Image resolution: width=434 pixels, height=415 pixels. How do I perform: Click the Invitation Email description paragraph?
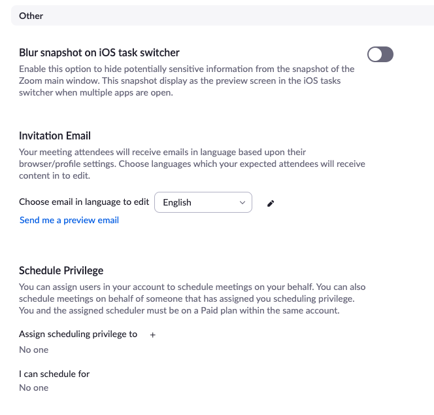(192, 164)
